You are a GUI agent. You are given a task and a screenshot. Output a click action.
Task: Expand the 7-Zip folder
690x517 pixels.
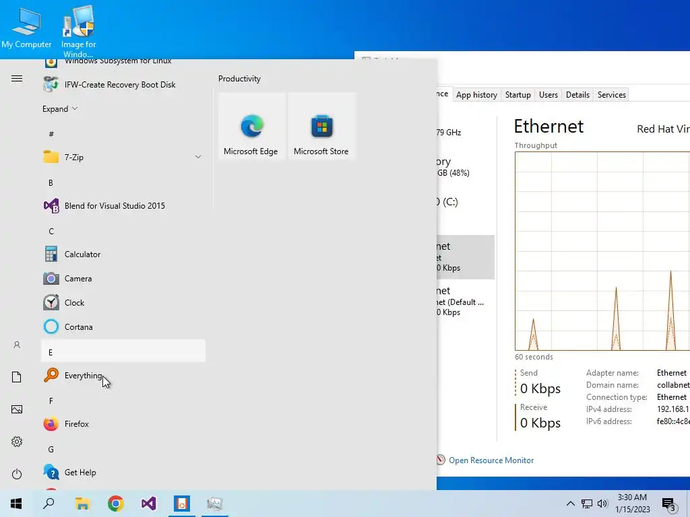tap(123, 157)
